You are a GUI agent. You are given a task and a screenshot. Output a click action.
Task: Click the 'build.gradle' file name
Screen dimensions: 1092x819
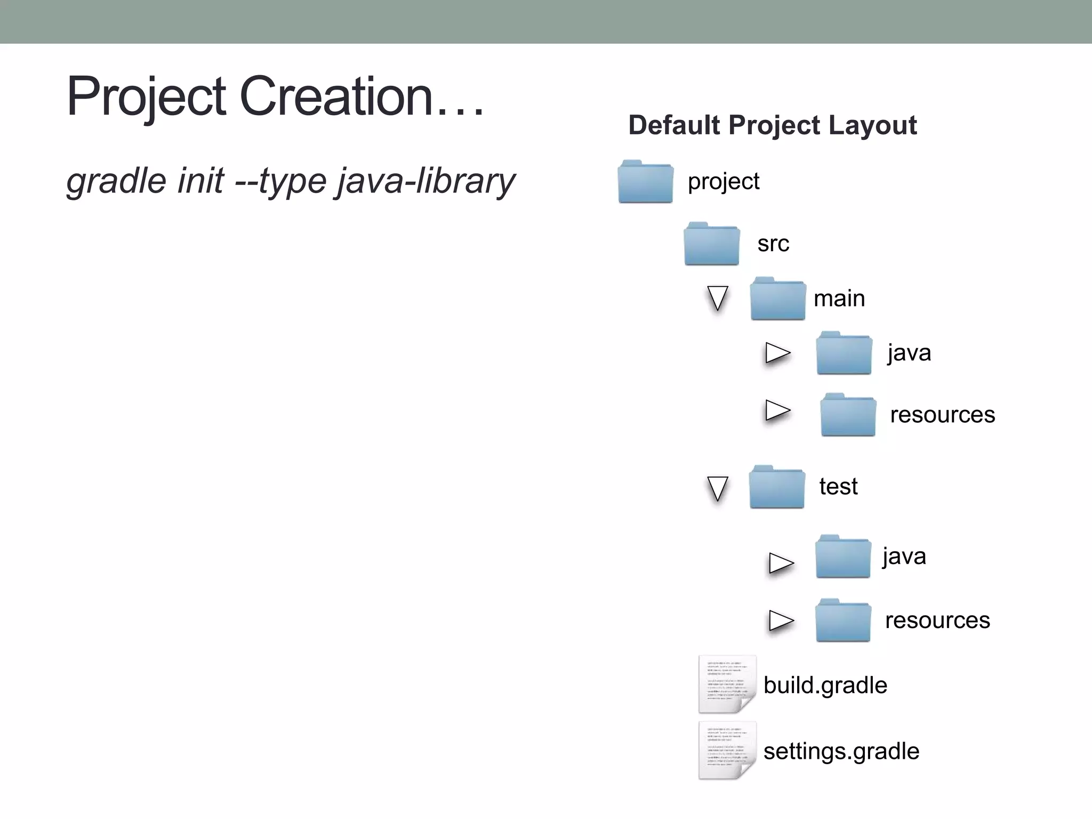click(x=825, y=686)
